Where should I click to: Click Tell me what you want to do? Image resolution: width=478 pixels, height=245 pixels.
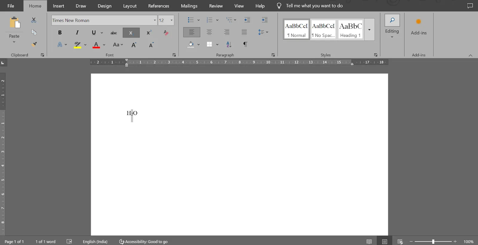(x=314, y=6)
